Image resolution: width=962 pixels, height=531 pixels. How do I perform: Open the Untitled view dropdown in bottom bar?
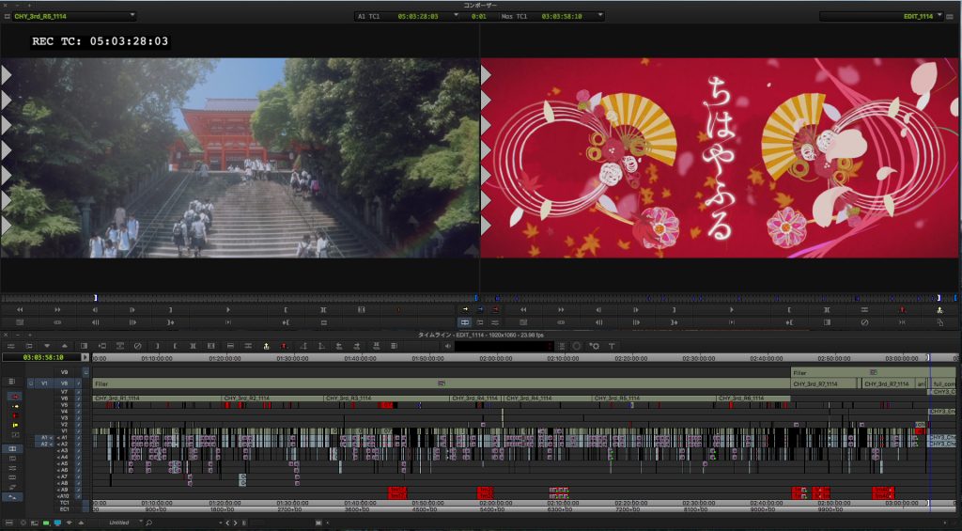click(140, 523)
